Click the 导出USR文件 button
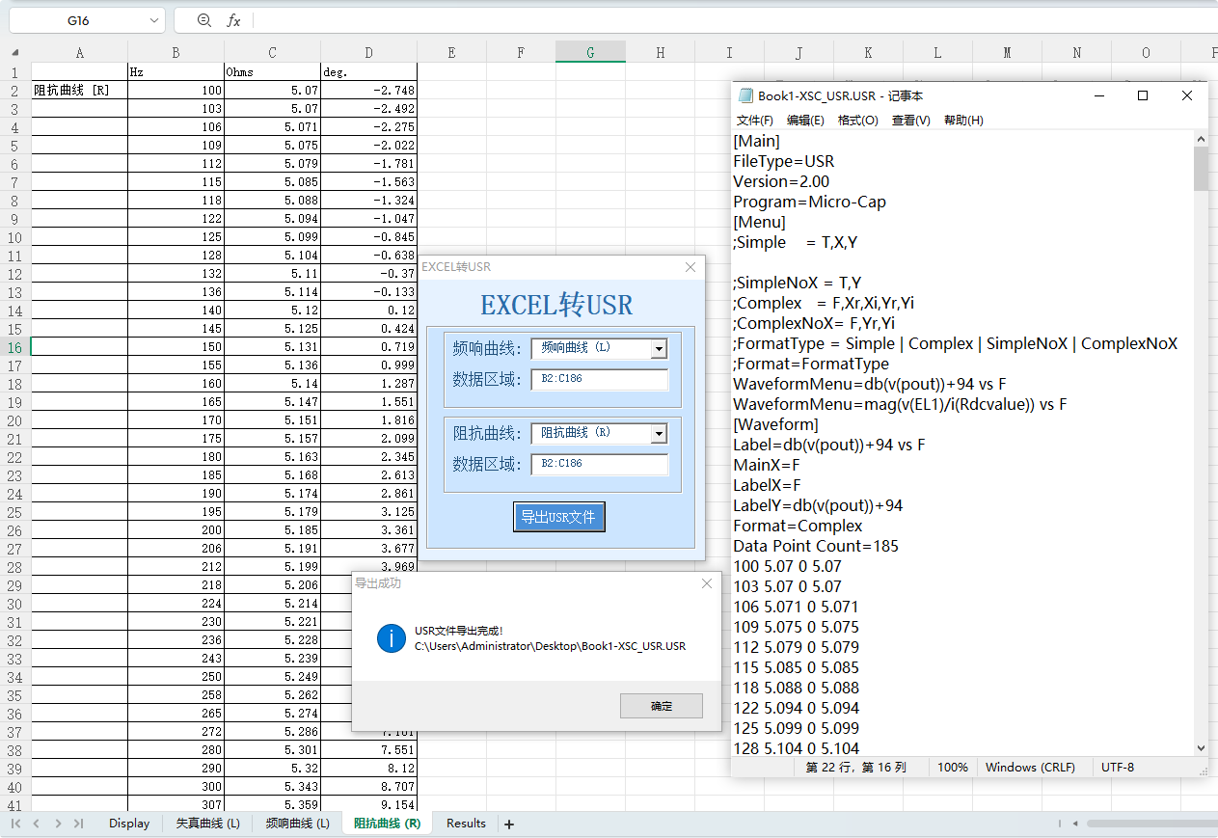 [558, 517]
